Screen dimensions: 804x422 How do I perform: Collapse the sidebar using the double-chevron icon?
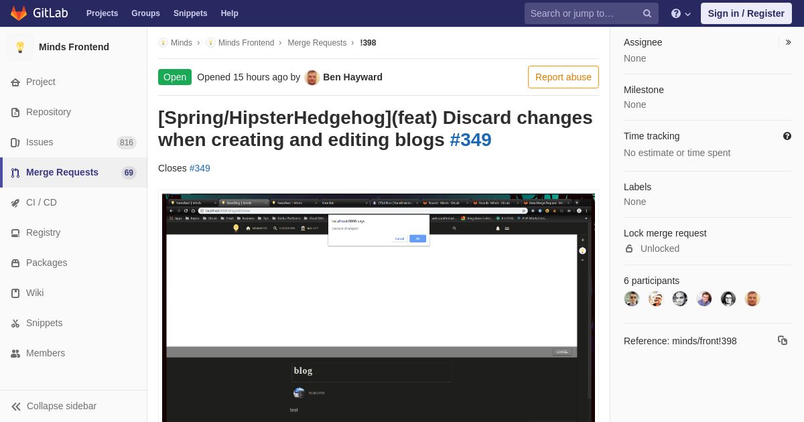15,406
